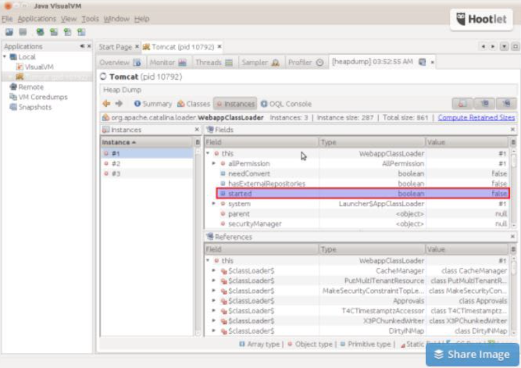Switch to the Start Page tab
Screen dimensions: 521x368
coord(115,47)
